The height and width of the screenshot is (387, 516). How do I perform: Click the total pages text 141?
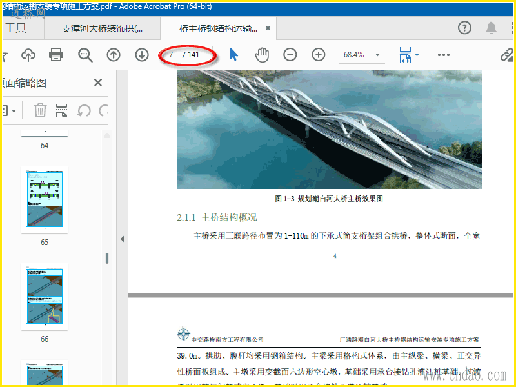[x=193, y=55]
